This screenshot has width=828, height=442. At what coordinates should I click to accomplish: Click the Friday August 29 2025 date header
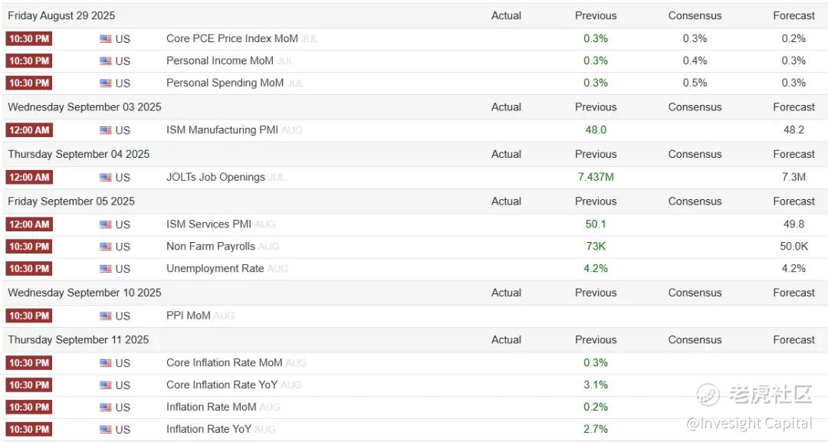click(x=61, y=15)
